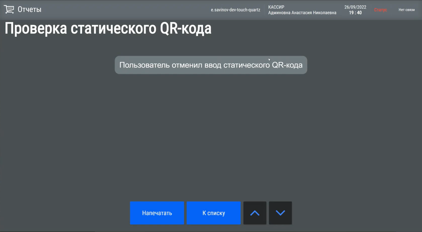Click the up arrow button

pos(255,213)
